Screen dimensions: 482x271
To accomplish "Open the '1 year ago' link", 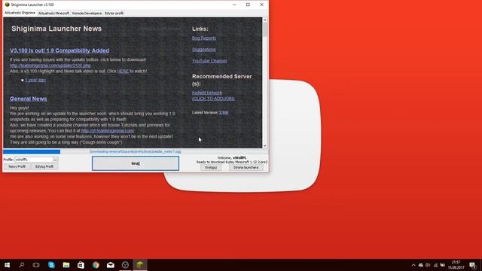I will point(35,80).
